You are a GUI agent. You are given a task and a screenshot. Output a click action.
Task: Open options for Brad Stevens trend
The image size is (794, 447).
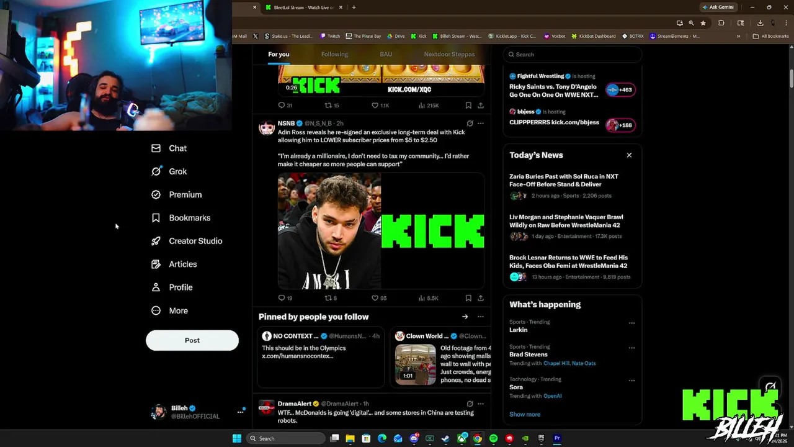(x=631, y=348)
